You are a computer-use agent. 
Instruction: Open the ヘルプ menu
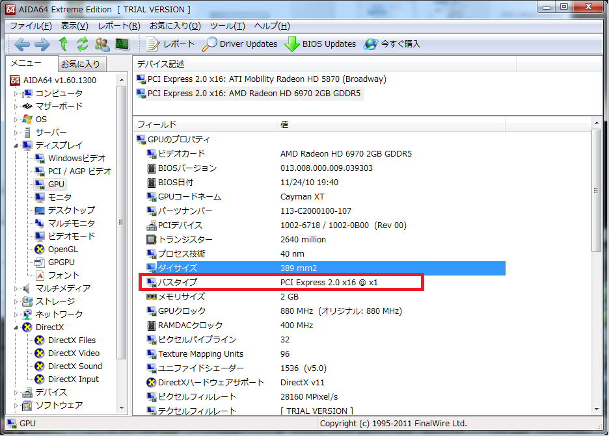click(272, 26)
